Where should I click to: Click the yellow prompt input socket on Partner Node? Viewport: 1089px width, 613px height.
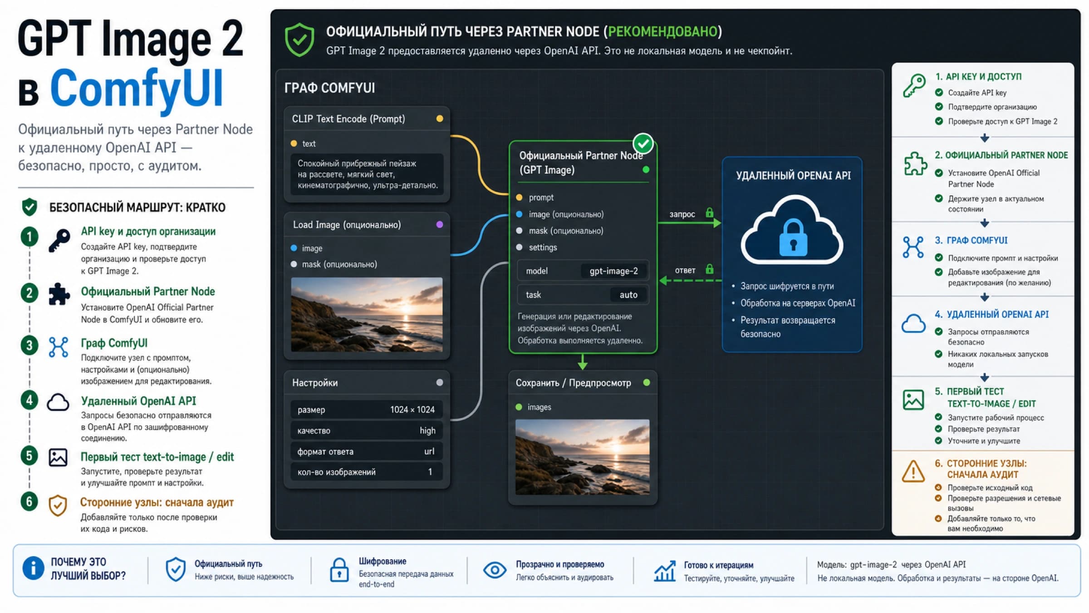520,198
